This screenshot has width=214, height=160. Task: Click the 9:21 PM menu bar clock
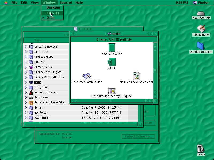click(182, 2)
